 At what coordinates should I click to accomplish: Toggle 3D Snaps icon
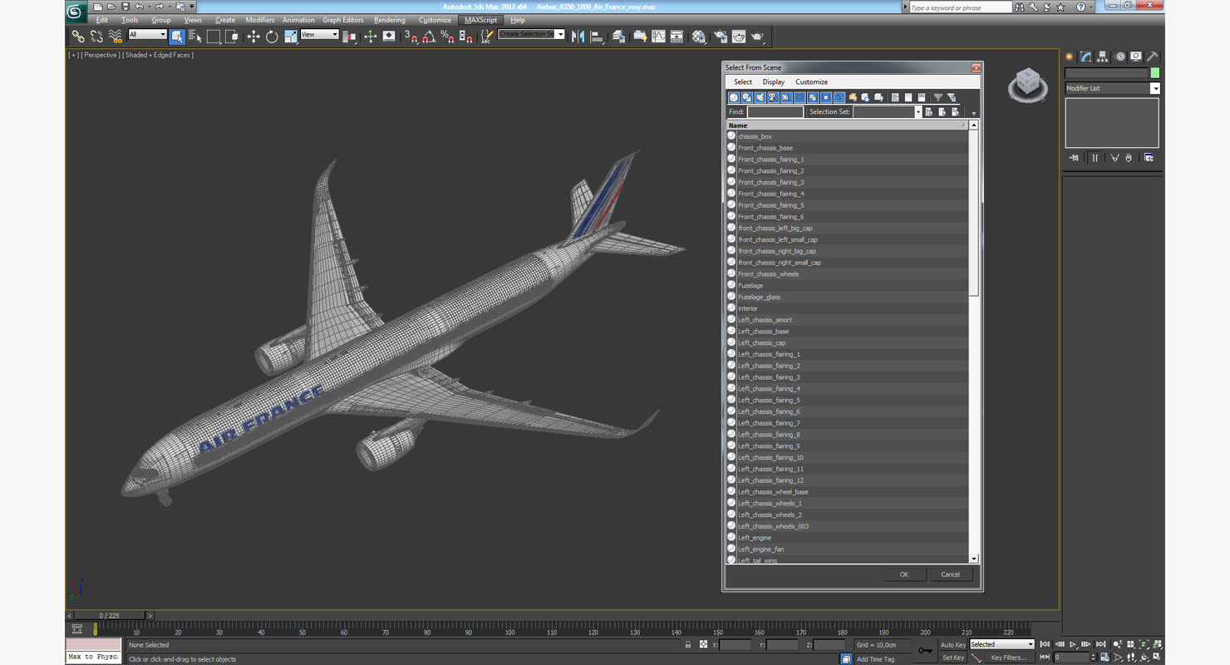click(x=411, y=36)
